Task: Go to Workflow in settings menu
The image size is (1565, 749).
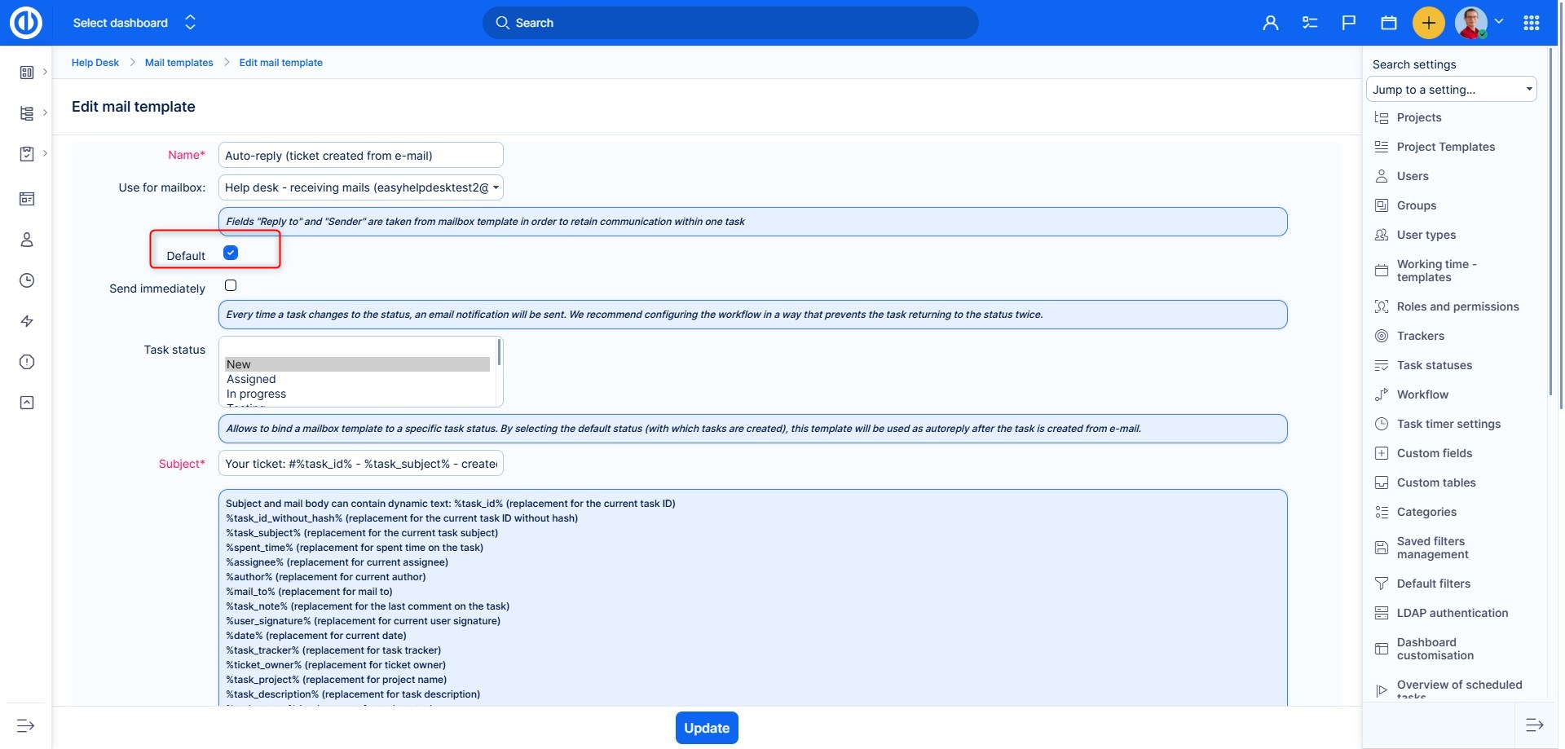Action: 1422,394
